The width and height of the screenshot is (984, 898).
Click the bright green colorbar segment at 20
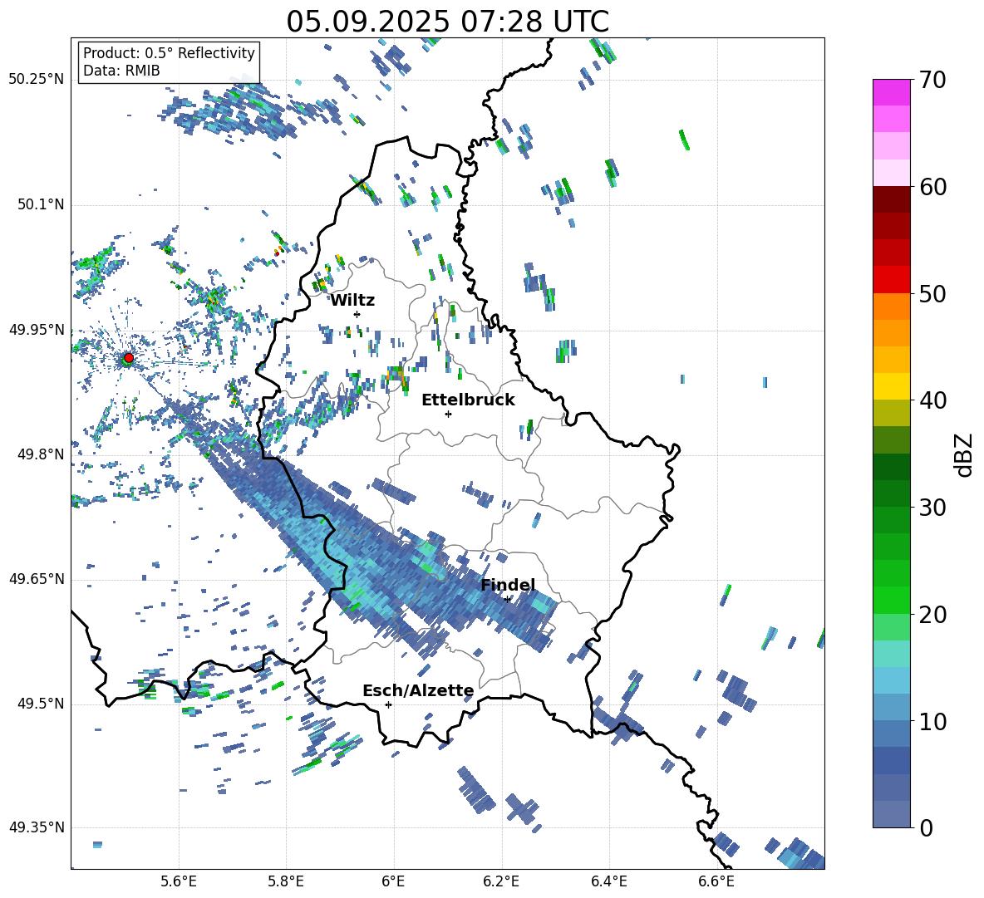click(x=891, y=600)
